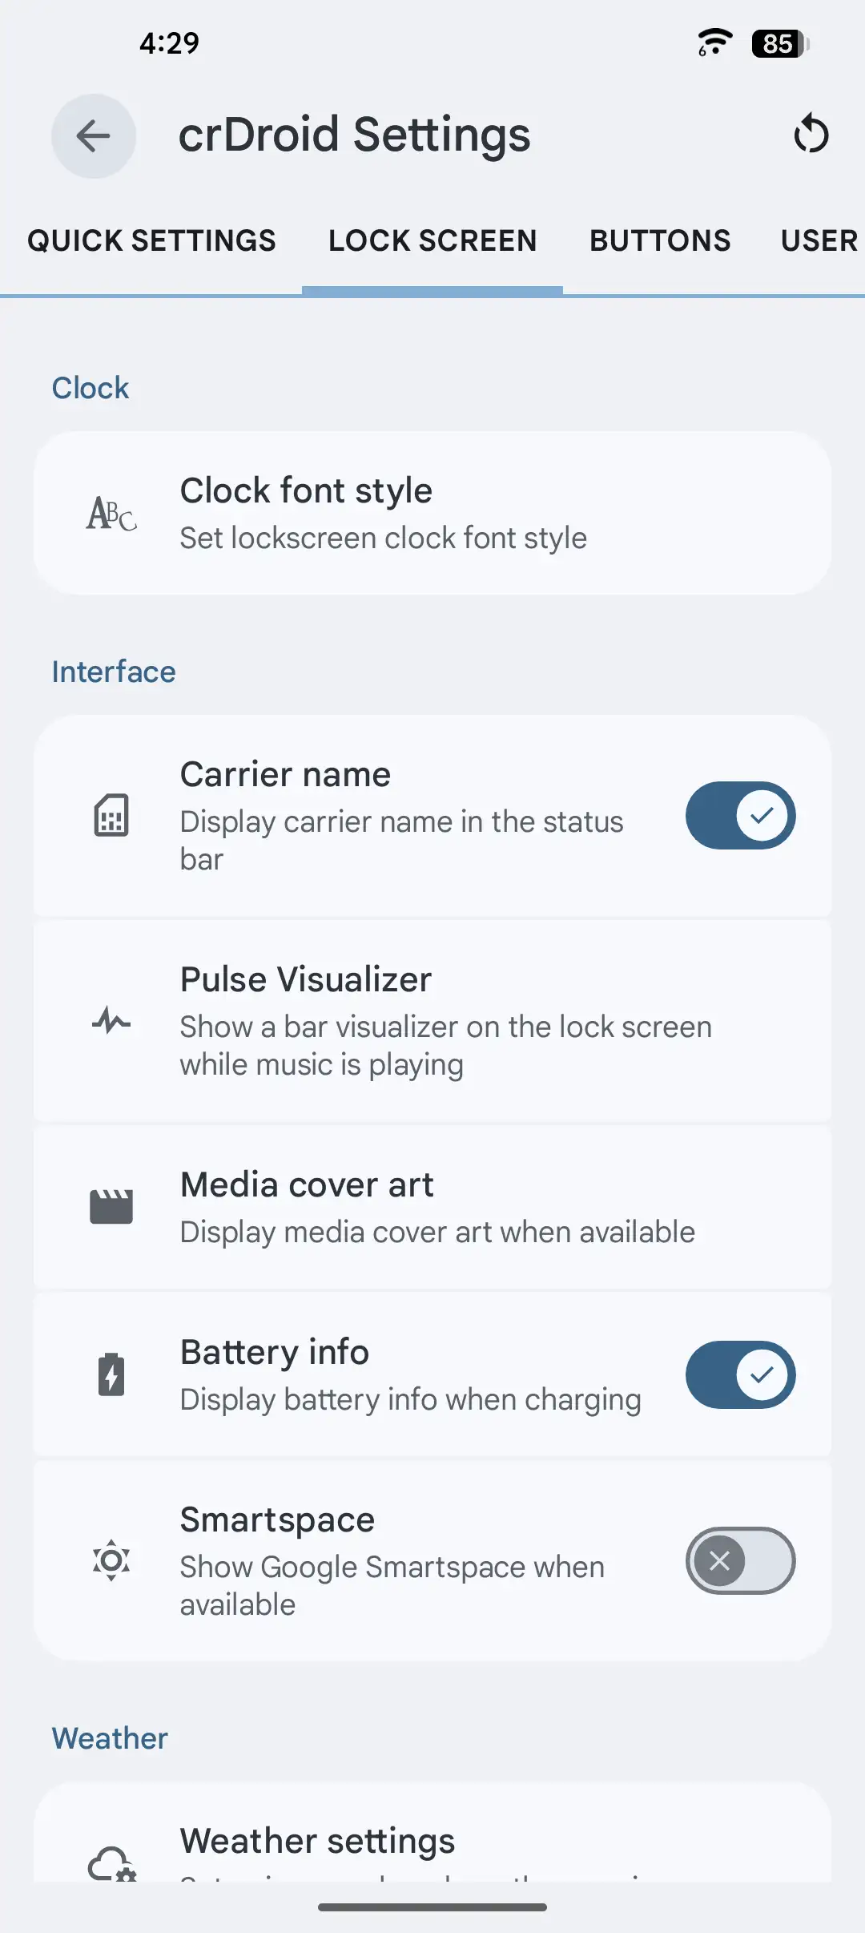Viewport: 865px width, 1933px height.
Task: Tap the reset circular arrow icon
Action: pyautogui.click(x=811, y=134)
